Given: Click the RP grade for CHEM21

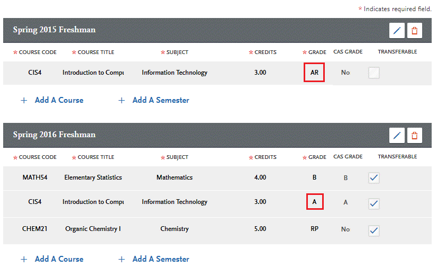Looking at the screenshot, I should (314, 229).
